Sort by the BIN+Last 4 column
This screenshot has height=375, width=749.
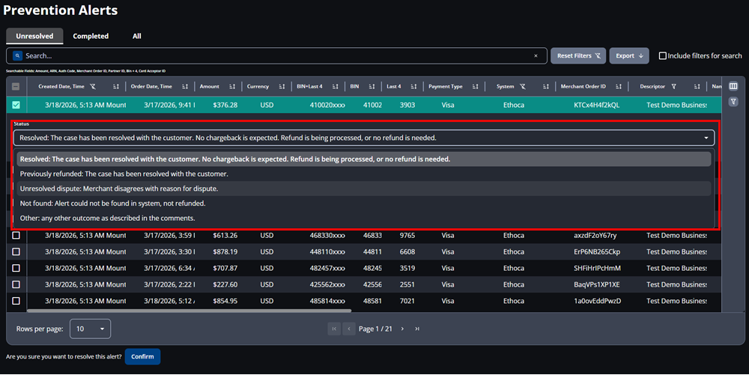336,86
